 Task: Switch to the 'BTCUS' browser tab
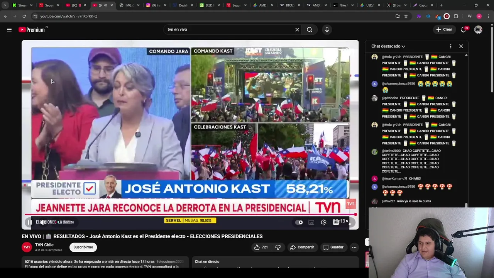(x=289, y=5)
